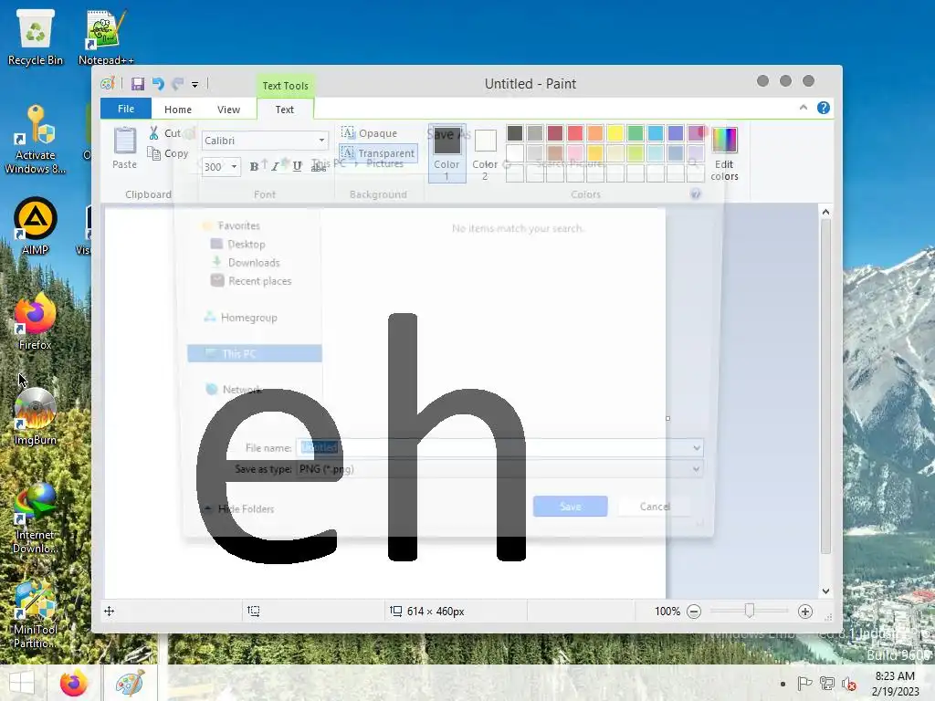Click the Redo arrow in Paint title bar

(x=177, y=84)
